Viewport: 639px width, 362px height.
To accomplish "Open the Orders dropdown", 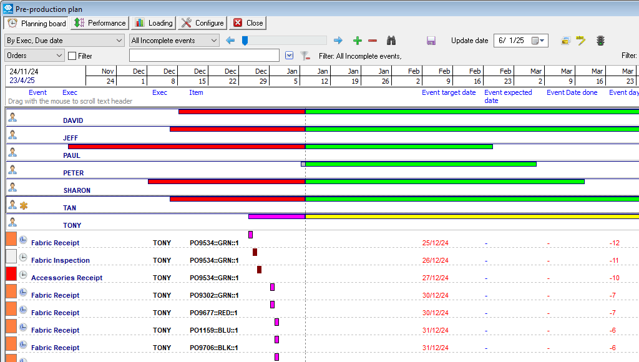I will (x=34, y=56).
